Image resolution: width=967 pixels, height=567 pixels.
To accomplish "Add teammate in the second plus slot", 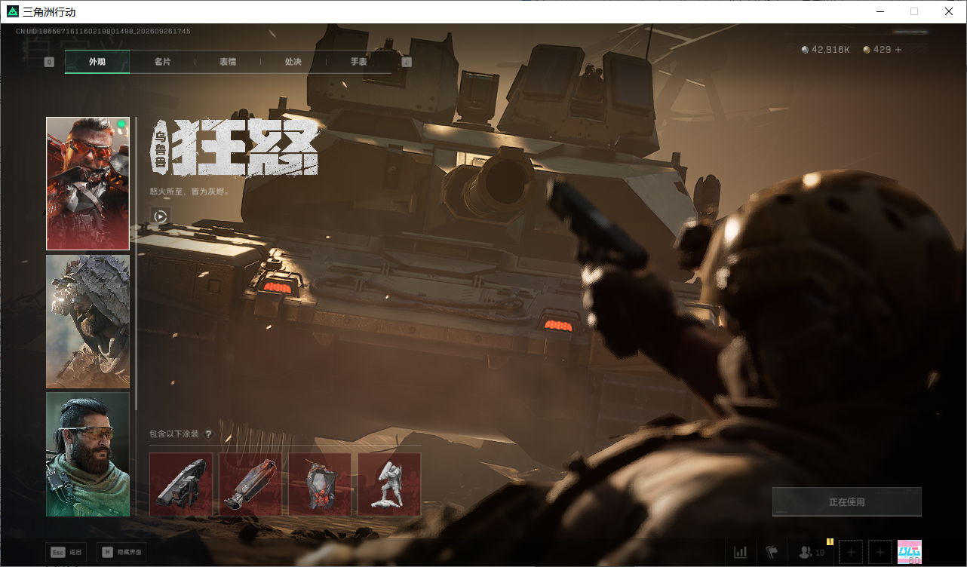I will pos(880,553).
